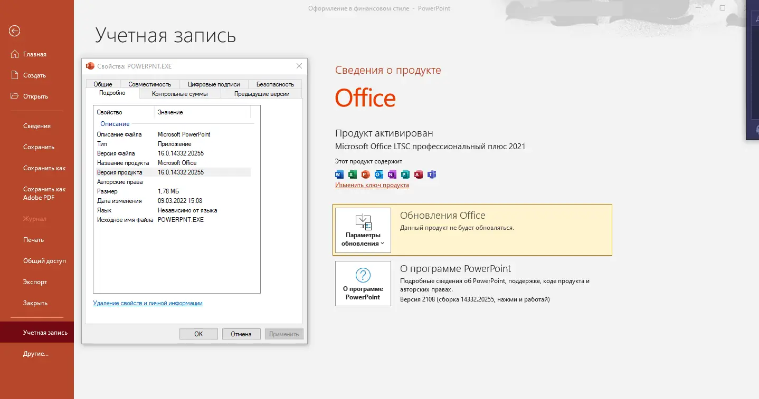Open 'О программе PowerPoint' info button
This screenshot has width=759, height=399.
[363, 283]
